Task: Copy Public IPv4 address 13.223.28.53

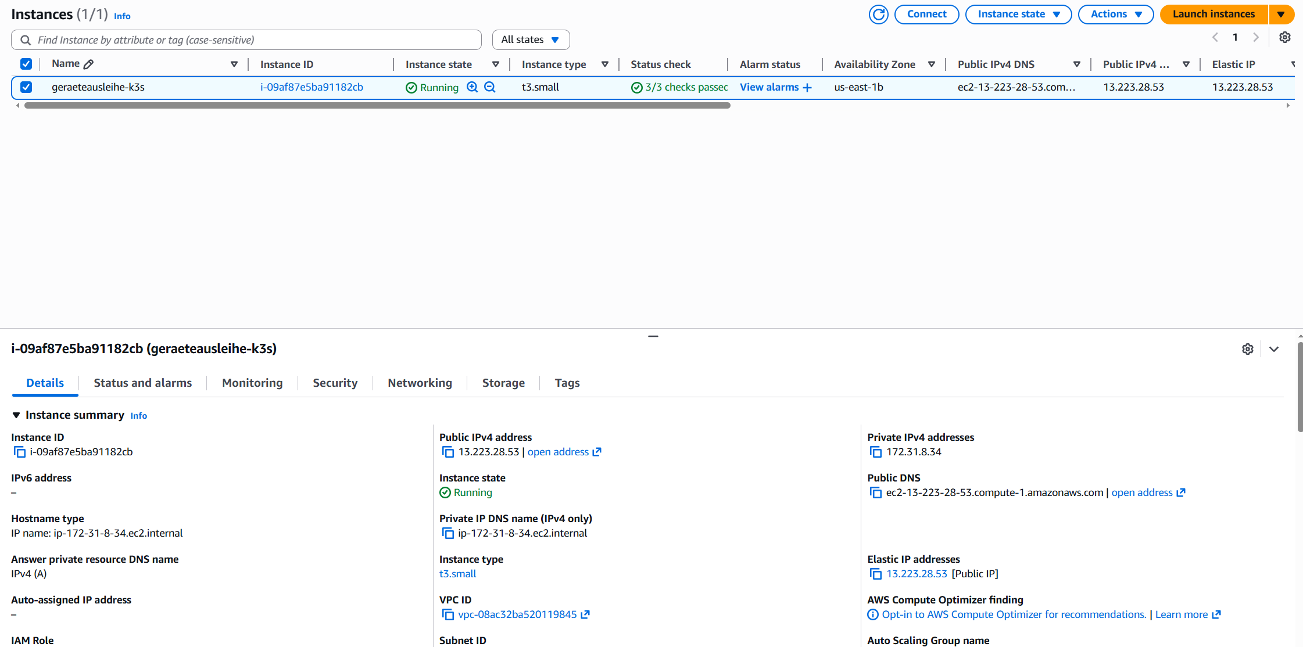Action: coord(448,452)
